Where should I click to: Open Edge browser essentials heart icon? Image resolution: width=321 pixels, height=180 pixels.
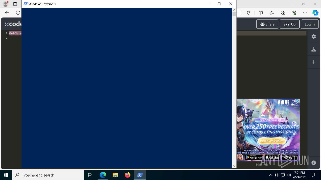pos(294,13)
